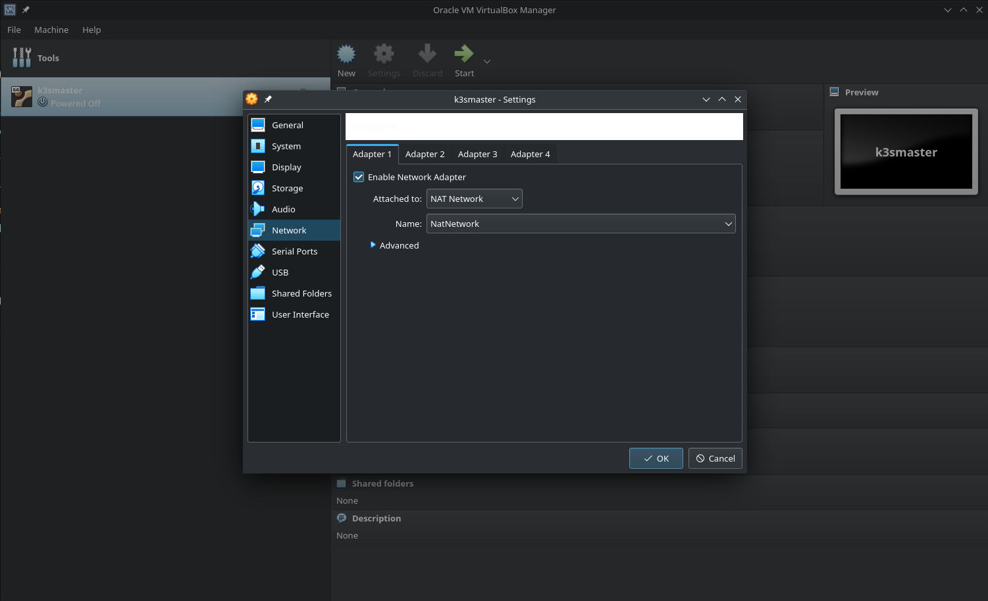Click the Cancel button

click(715, 458)
